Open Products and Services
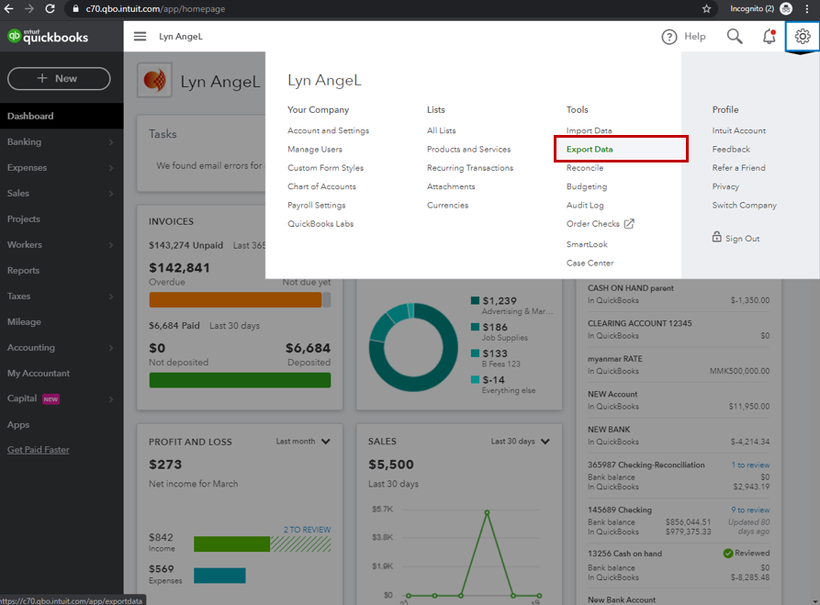The width and height of the screenshot is (820, 605). coord(468,149)
